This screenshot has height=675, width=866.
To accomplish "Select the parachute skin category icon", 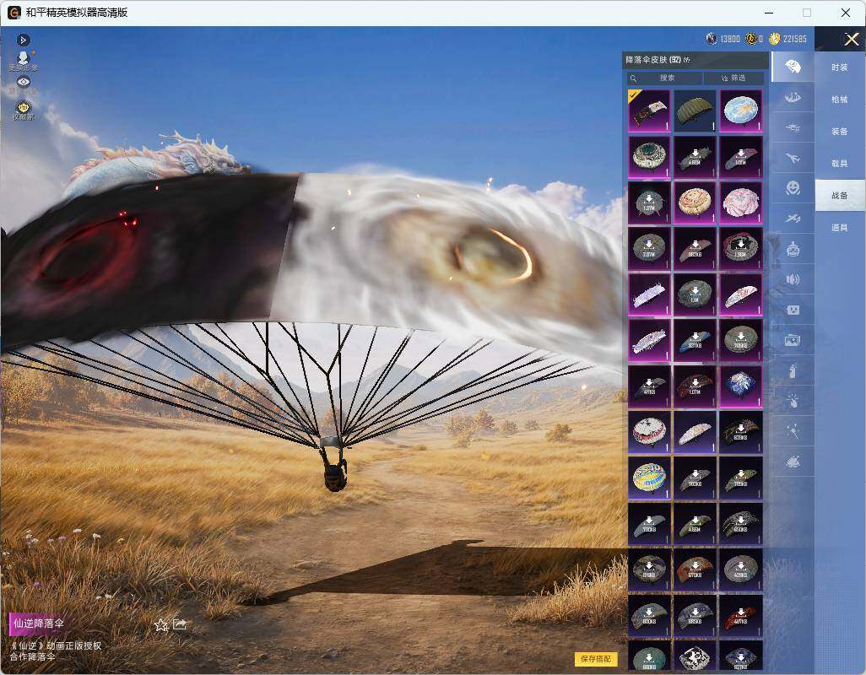I will [793, 67].
